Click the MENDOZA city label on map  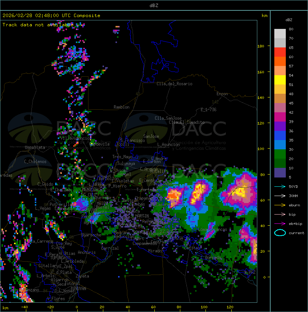click(x=90, y=189)
